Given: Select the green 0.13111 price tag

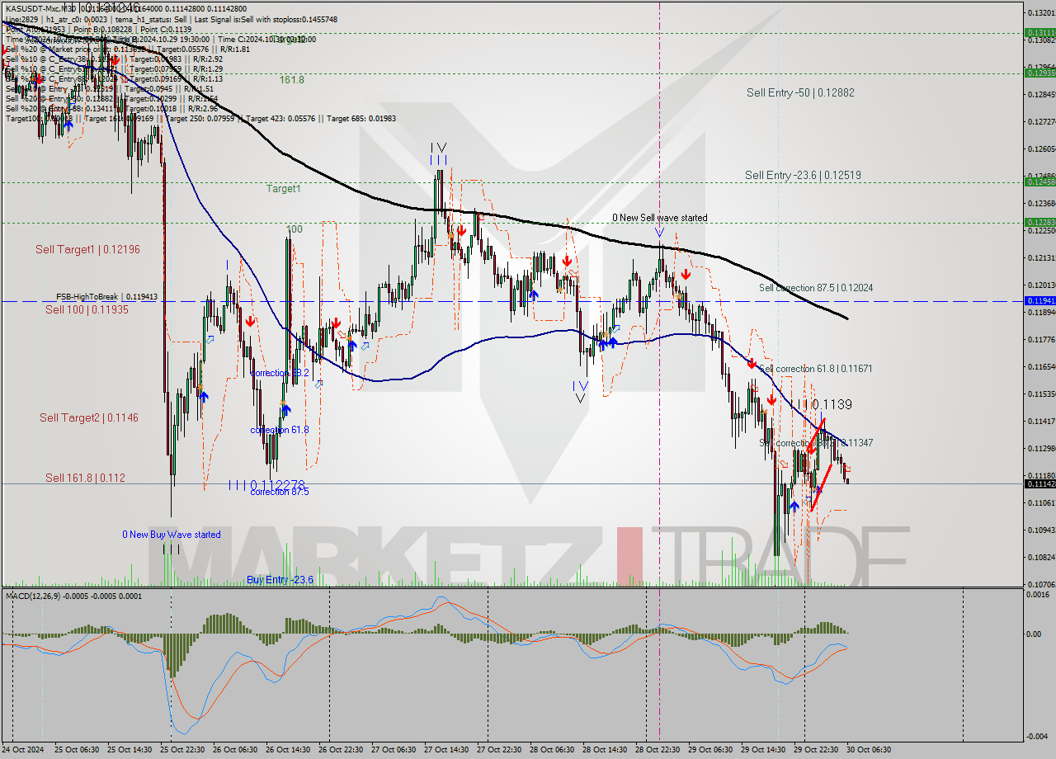Looking at the screenshot, I should (x=1039, y=33).
